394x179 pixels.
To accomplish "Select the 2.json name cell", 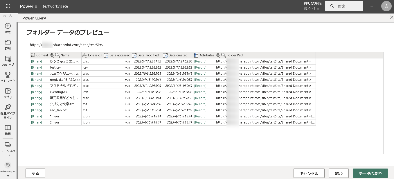I will 65,122.
